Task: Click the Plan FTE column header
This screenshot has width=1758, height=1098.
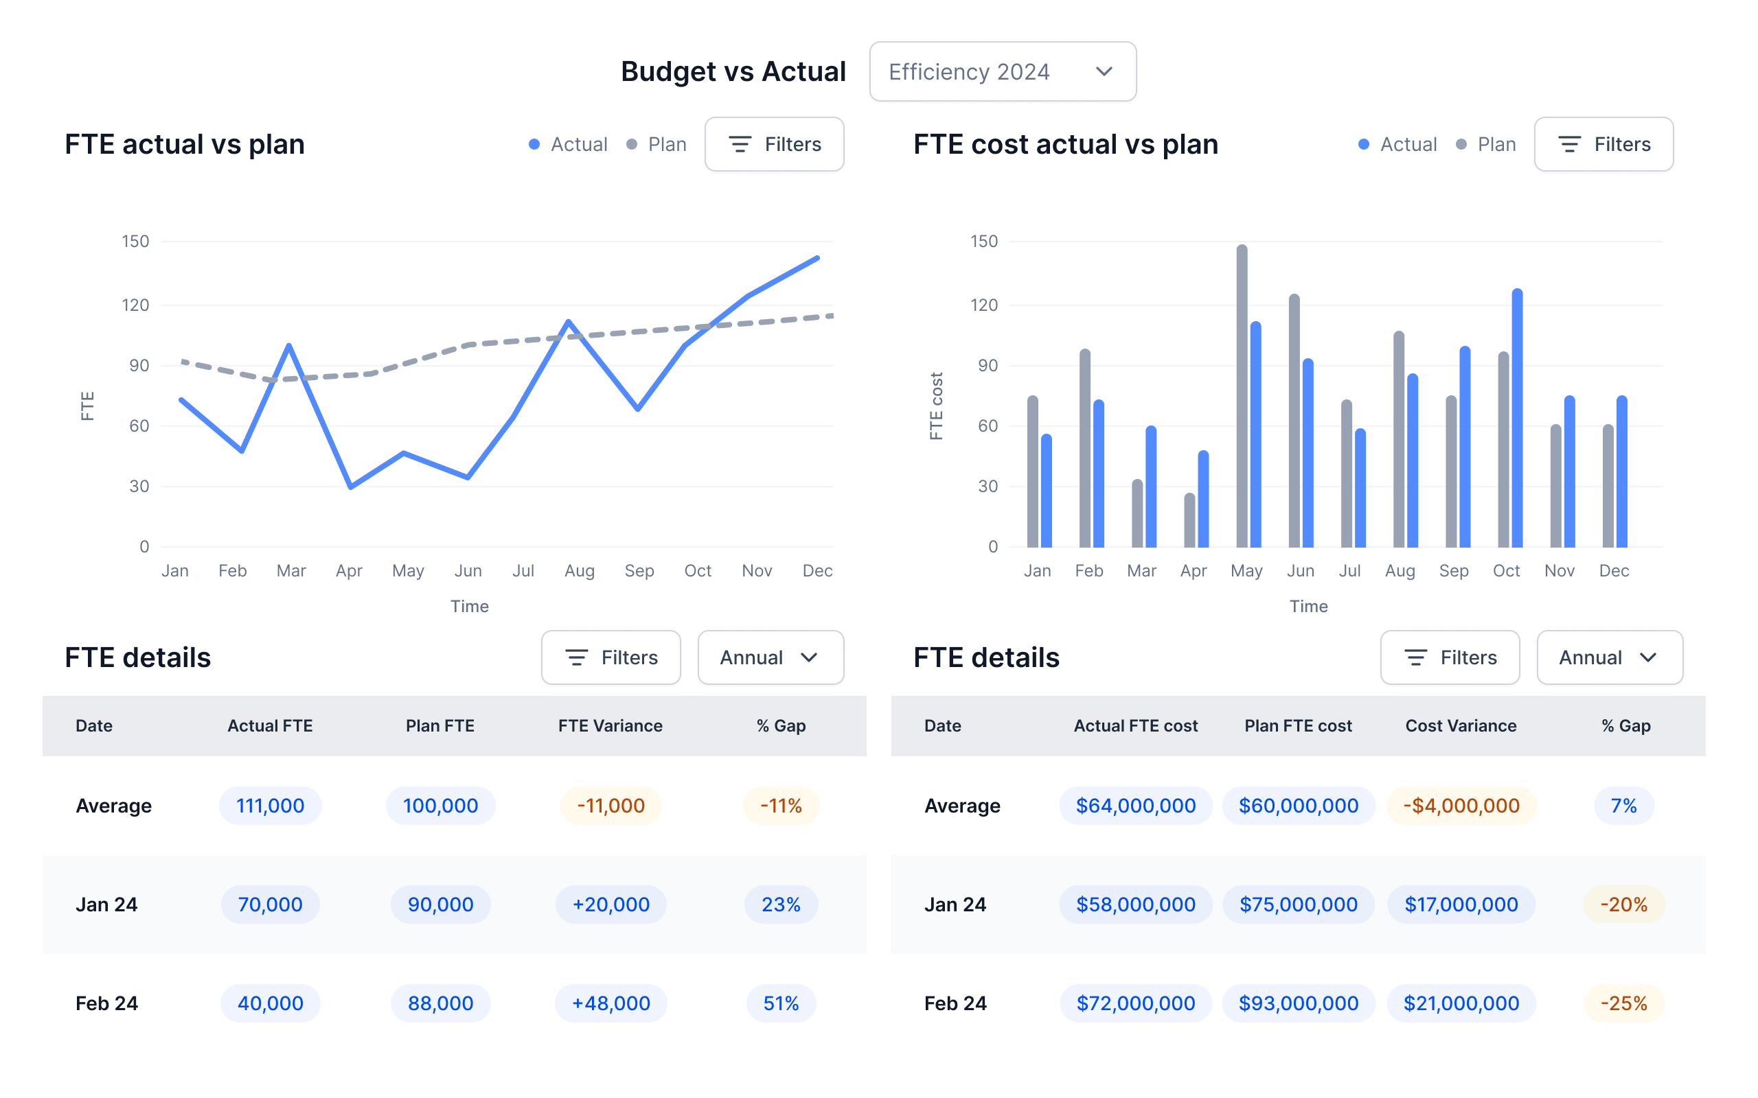Action: pos(440,725)
